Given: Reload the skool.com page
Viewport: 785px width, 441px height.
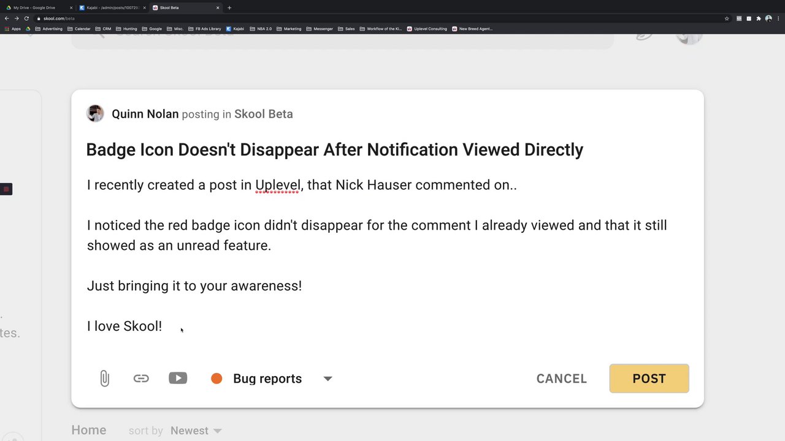Looking at the screenshot, I should click(26, 18).
